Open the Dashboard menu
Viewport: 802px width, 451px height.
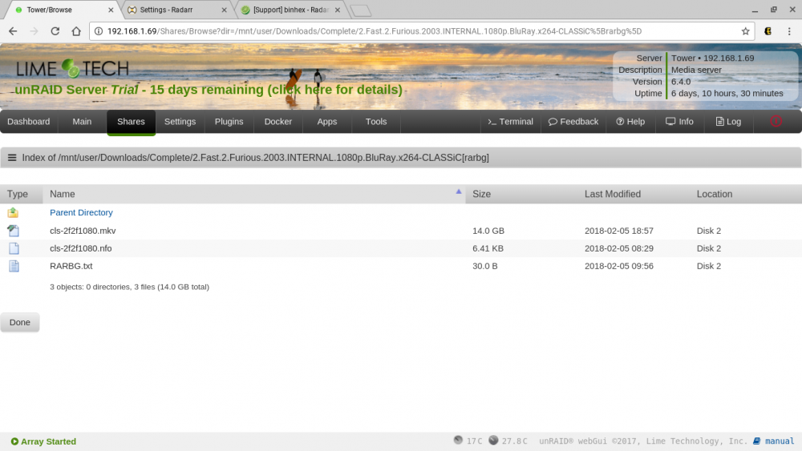point(29,122)
